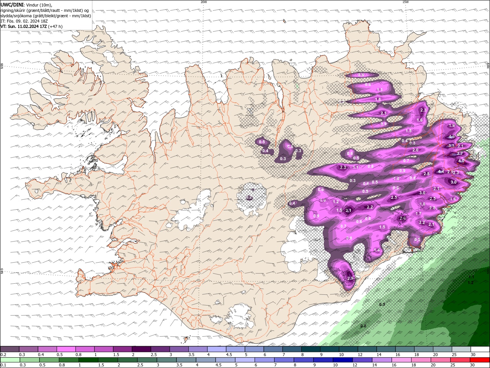Image resolution: width=490 pixels, height=368 pixels.
Task: Click the 4.0 snowfall value on the east coast
Action: coord(461,161)
